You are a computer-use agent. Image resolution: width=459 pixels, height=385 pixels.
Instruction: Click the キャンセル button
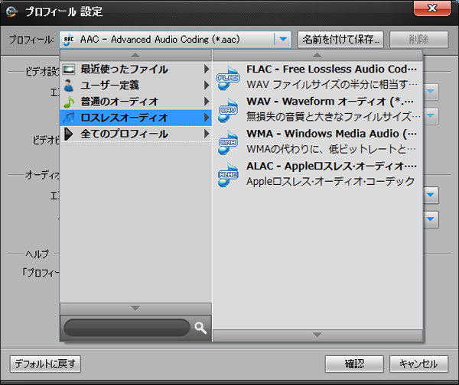point(418,364)
